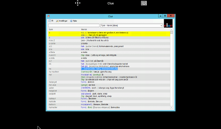The height and width of the screenshot is (129, 221).
Task: Select the highlighted yellow entry 'a'
Action: pos(109,34)
